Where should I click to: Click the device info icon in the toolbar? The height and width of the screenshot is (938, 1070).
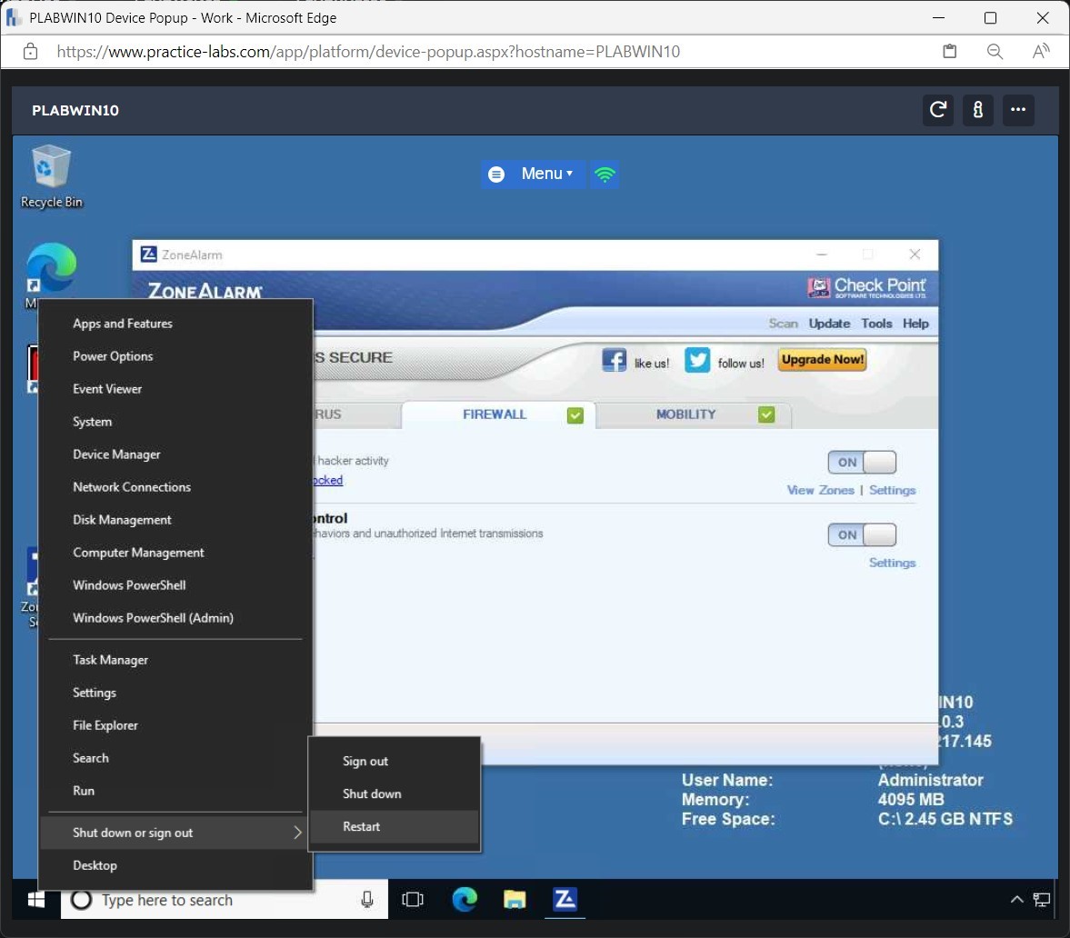pyautogui.click(x=978, y=110)
